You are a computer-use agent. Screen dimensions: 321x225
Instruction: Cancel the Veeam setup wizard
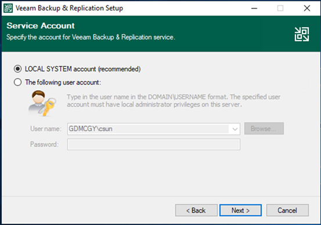pyautogui.click(x=287, y=210)
